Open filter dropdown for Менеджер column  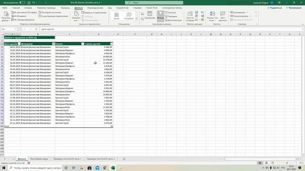pos(53,44)
